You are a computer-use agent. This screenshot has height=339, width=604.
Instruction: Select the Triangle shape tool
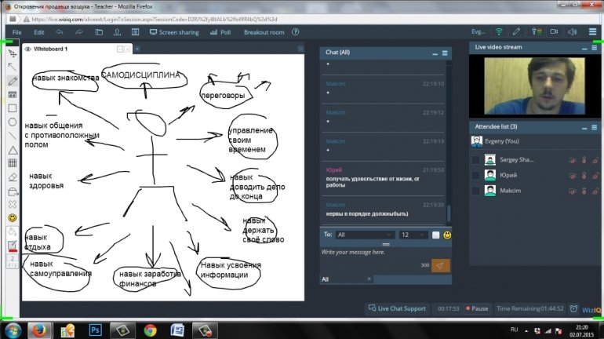(13, 150)
